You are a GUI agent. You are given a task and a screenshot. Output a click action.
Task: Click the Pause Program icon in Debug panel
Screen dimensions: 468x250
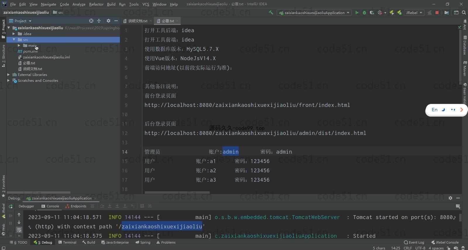tap(11, 223)
